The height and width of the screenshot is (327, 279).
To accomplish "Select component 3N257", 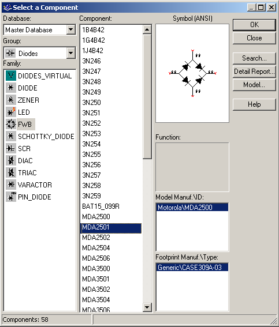I will [91, 175].
